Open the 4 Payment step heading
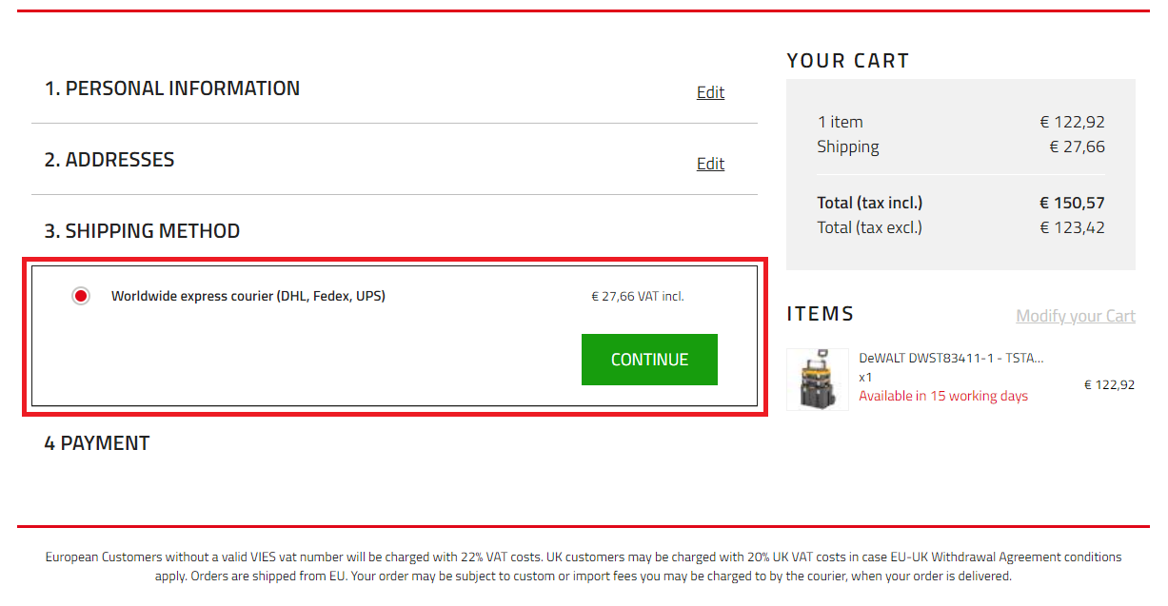This screenshot has height=606, width=1168. 97,443
